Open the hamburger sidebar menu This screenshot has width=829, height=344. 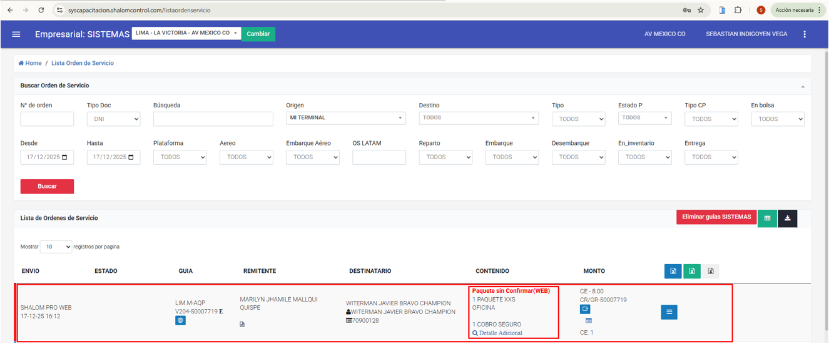pyautogui.click(x=16, y=34)
